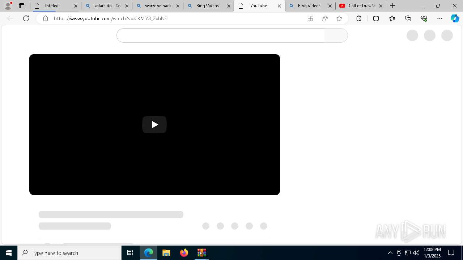Go back to previous page

click(x=10, y=18)
